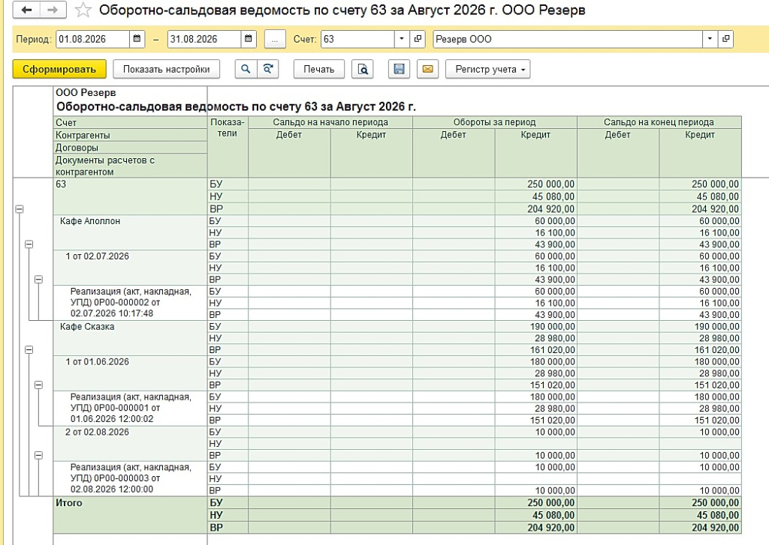Open organization Резерв ООО form icon
Screen dimensions: 769x545
point(726,39)
